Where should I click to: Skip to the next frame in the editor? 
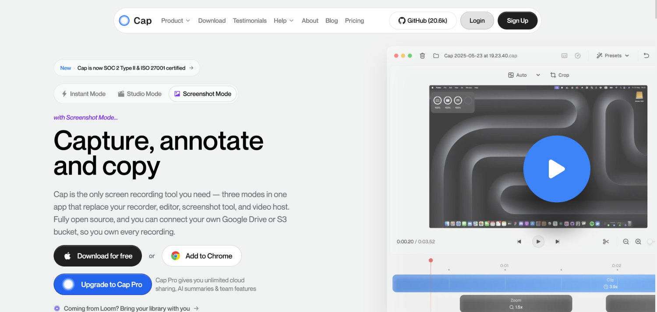coord(558,242)
